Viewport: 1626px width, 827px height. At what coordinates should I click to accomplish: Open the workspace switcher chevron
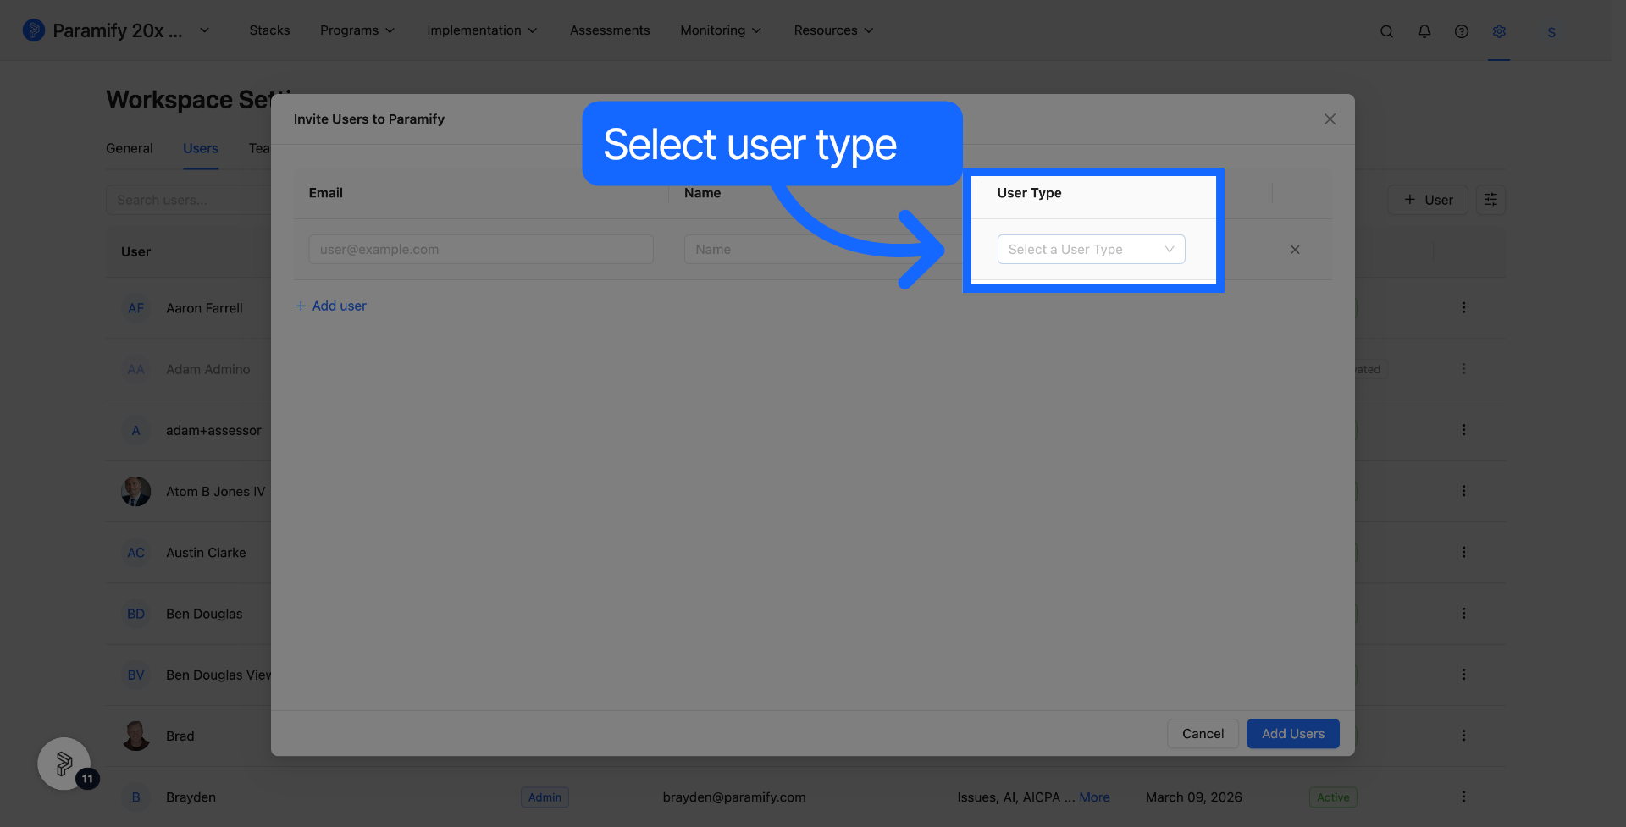[x=204, y=30]
